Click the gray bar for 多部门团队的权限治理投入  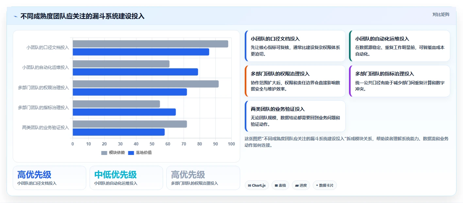[146, 84]
